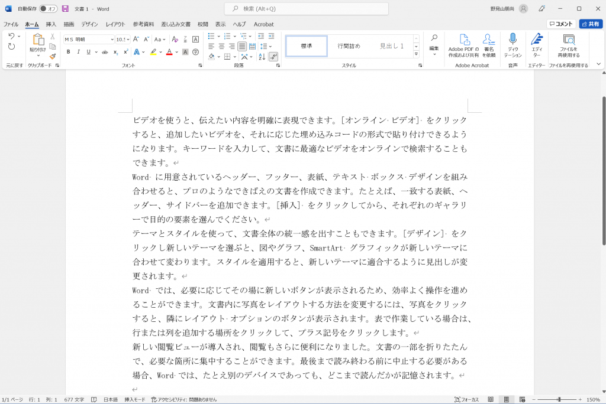Viewport: 606px width, 404px height.
Task: Open the Font dialog launcher
Action: 200,66
